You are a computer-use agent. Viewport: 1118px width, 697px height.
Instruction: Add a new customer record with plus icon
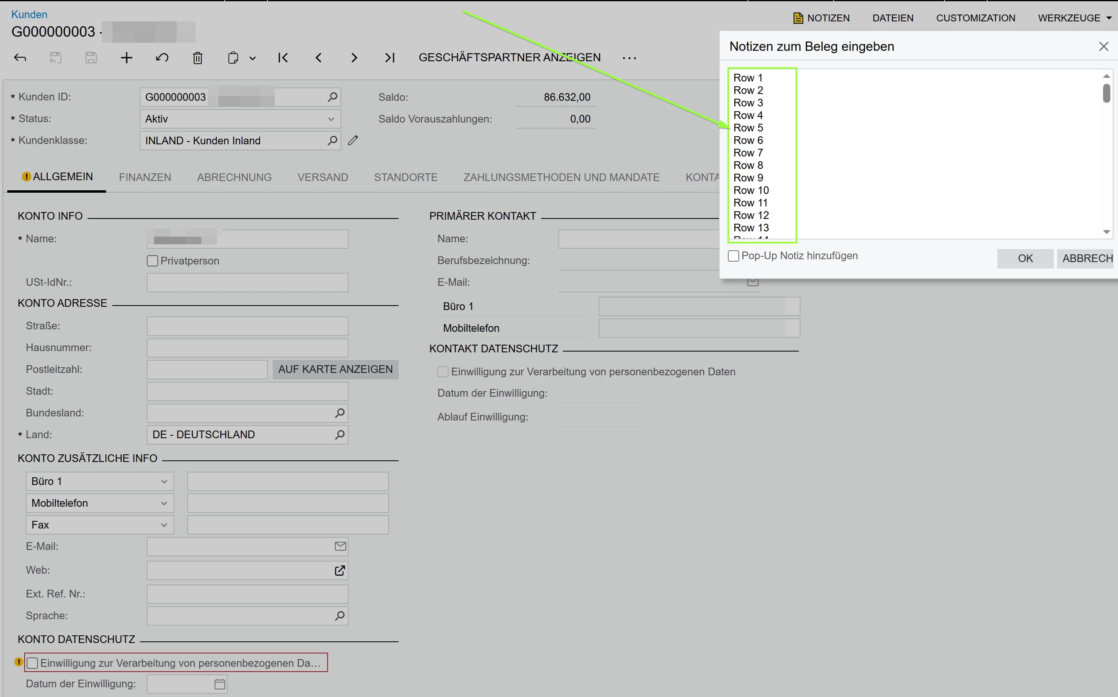click(x=126, y=58)
